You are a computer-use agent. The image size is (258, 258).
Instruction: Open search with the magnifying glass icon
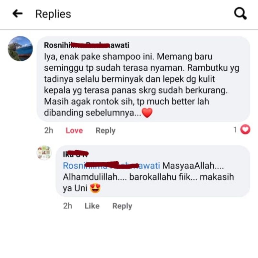[x=240, y=14]
